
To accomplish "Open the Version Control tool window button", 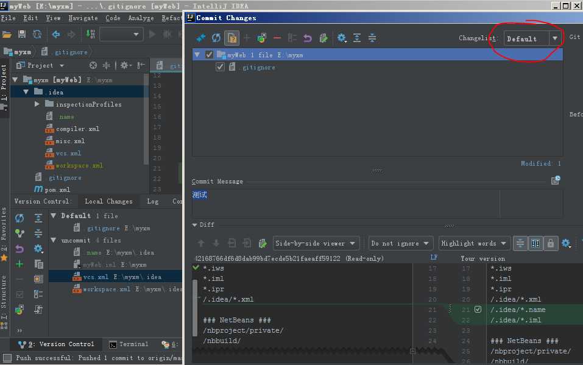I will [56, 344].
